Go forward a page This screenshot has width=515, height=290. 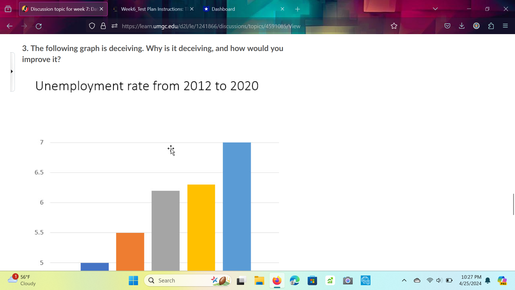[x=24, y=26]
